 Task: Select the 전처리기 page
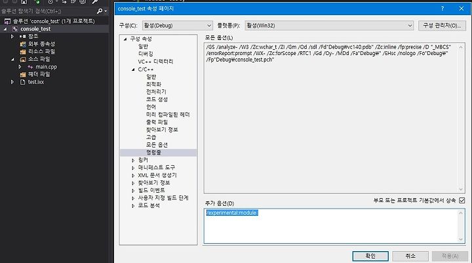(156, 92)
